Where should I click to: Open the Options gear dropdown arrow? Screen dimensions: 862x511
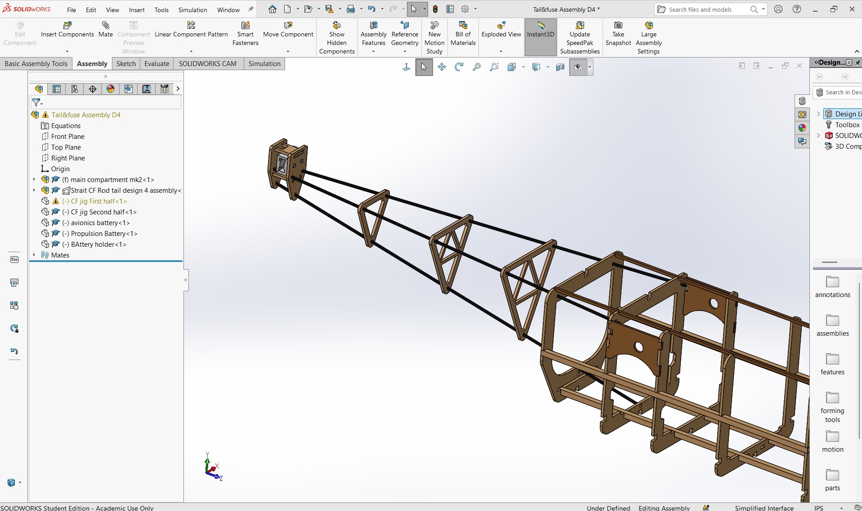point(475,9)
